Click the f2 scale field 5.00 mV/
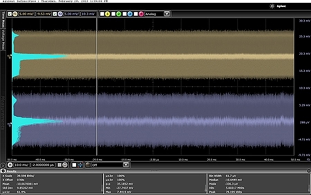 tap(72, 14)
